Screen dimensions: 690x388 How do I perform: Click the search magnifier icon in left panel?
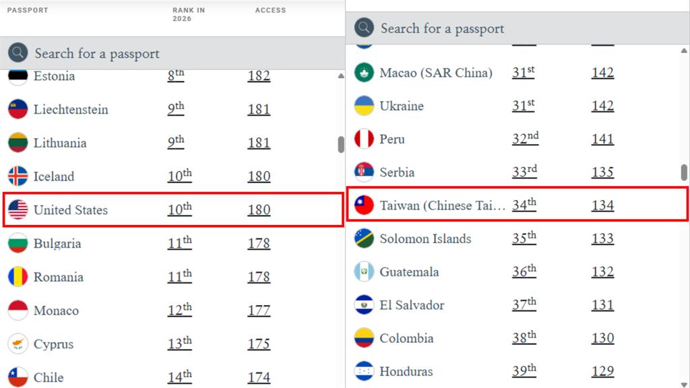[x=18, y=53]
